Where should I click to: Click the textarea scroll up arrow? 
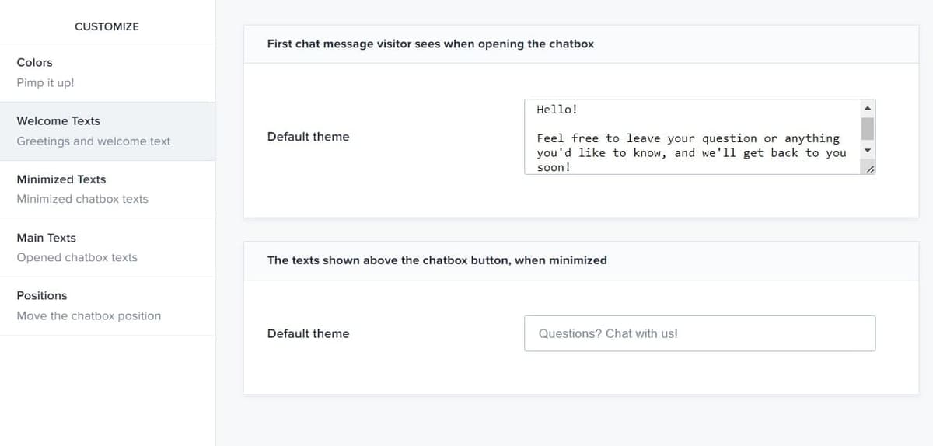[x=868, y=107]
